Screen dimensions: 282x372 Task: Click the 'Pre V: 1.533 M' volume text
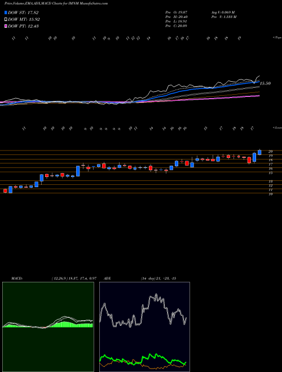click(223, 16)
